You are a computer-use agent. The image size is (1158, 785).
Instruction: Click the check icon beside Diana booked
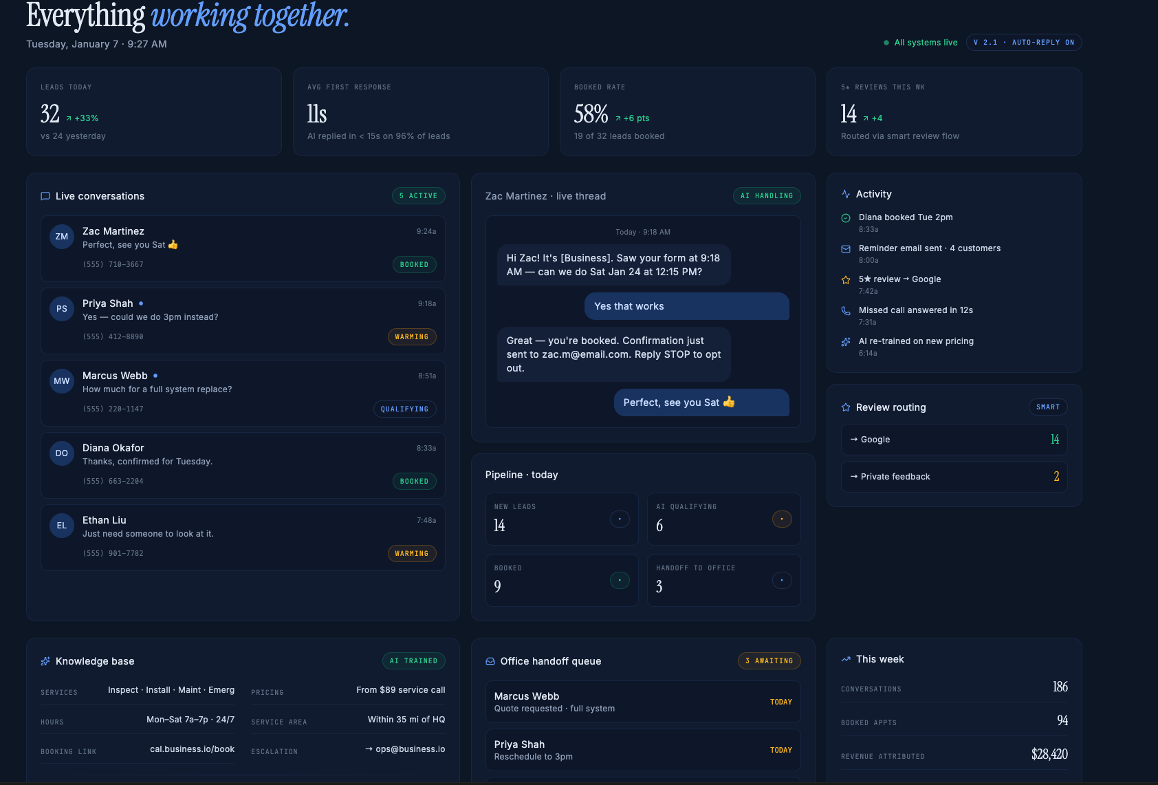click(x=846, y=218)
